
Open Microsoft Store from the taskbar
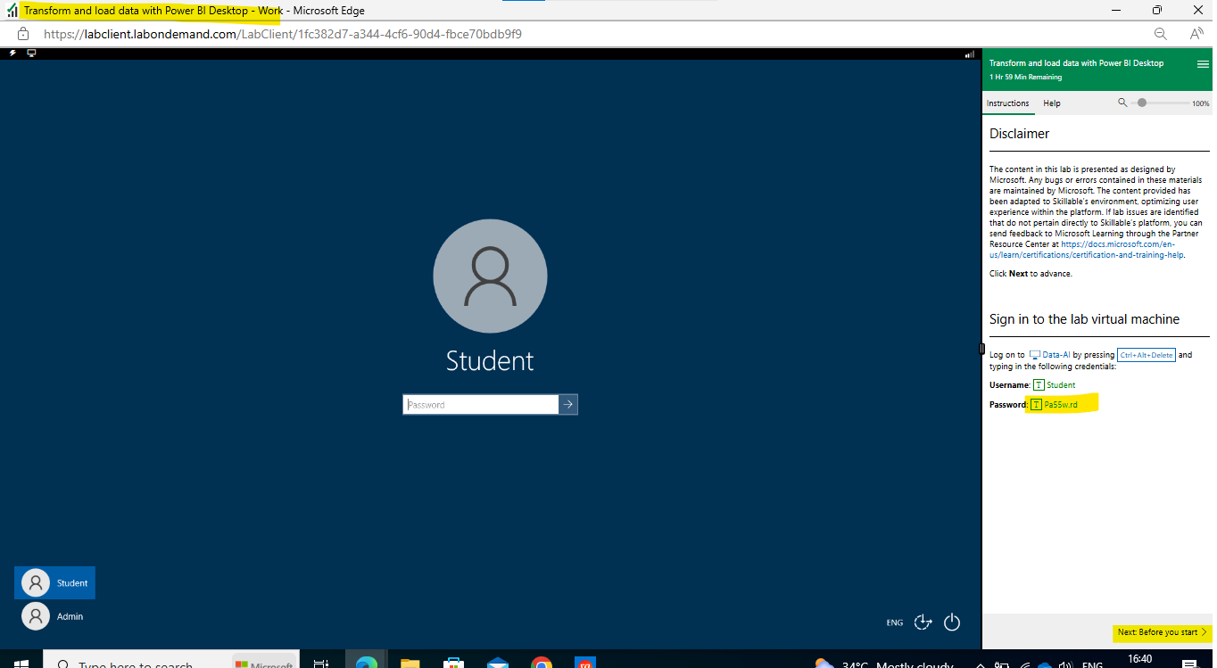coord(454,664)
